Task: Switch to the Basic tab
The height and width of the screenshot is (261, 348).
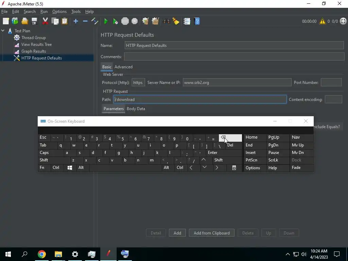Action: [106, 67]
